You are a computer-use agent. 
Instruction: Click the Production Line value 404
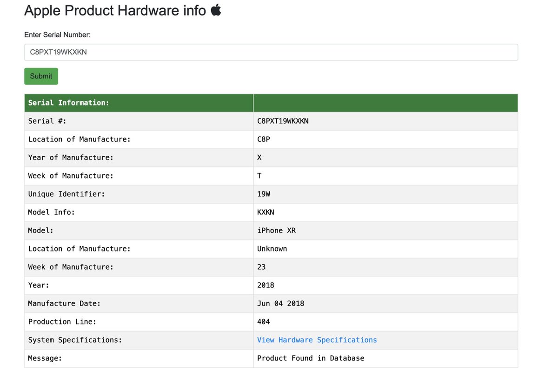point(263,321)
